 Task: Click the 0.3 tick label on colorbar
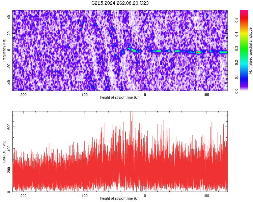(236, 48)
